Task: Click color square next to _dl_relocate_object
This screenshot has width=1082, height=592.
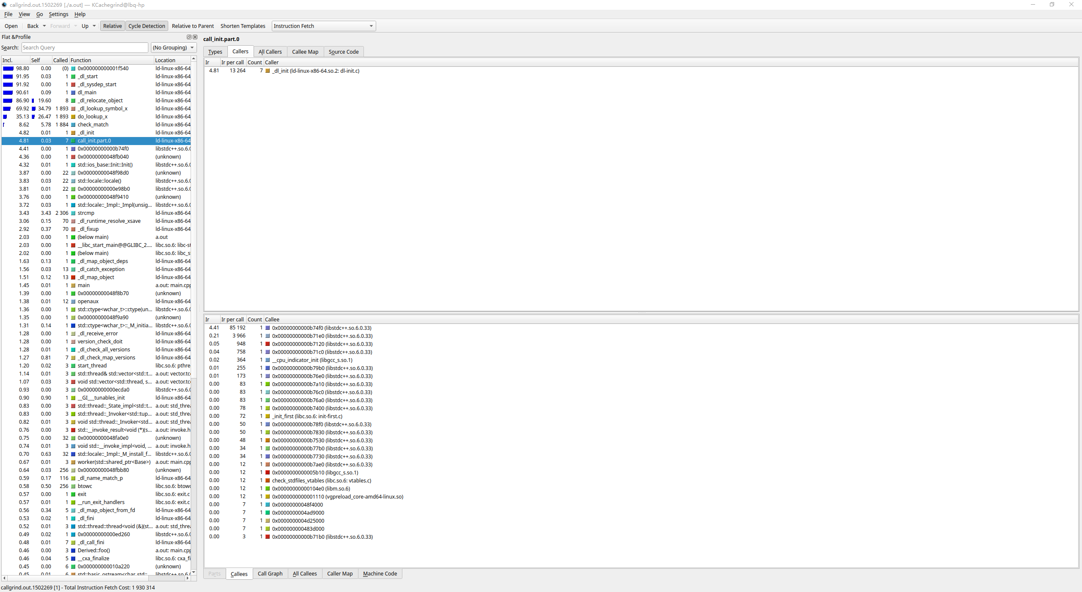Action: click(x=73, y=101)
